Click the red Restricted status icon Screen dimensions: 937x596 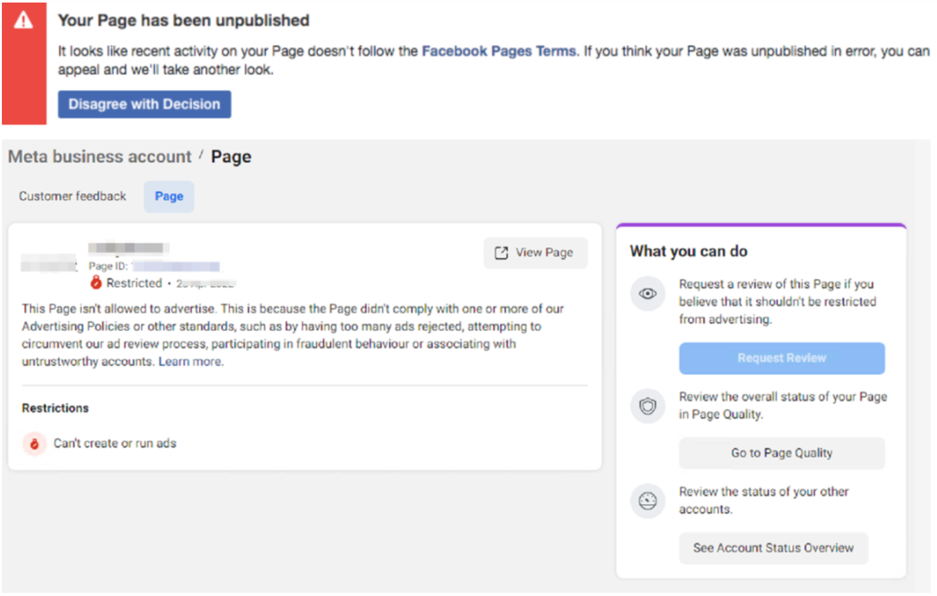coord(96,283)
